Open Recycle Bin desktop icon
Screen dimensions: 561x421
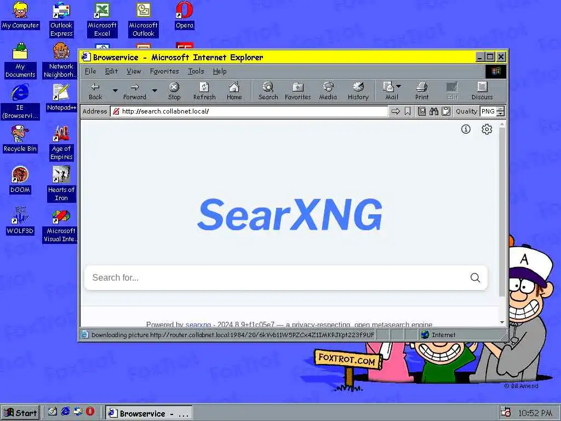click(x=20, y=139)
